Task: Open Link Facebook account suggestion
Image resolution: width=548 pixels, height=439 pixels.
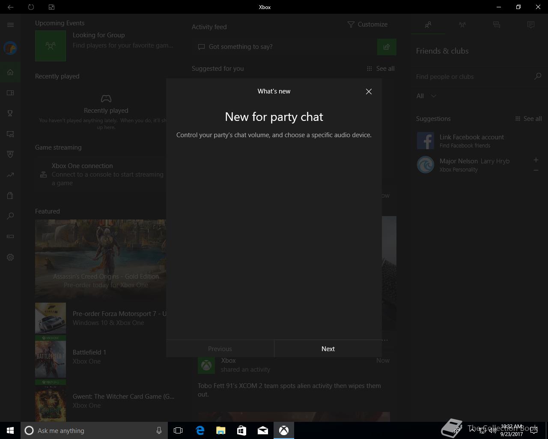Action: 479,141
